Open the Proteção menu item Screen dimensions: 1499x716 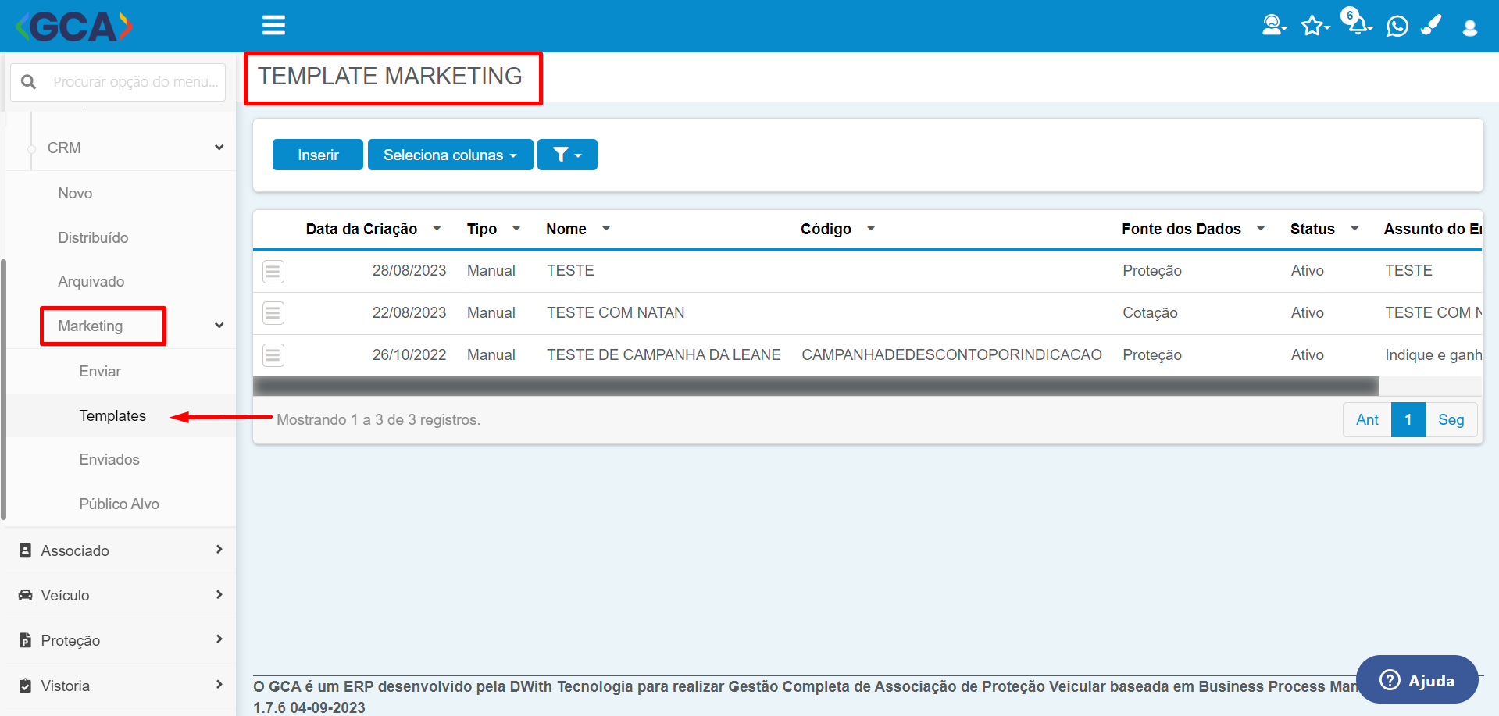(x=70, y=640)
